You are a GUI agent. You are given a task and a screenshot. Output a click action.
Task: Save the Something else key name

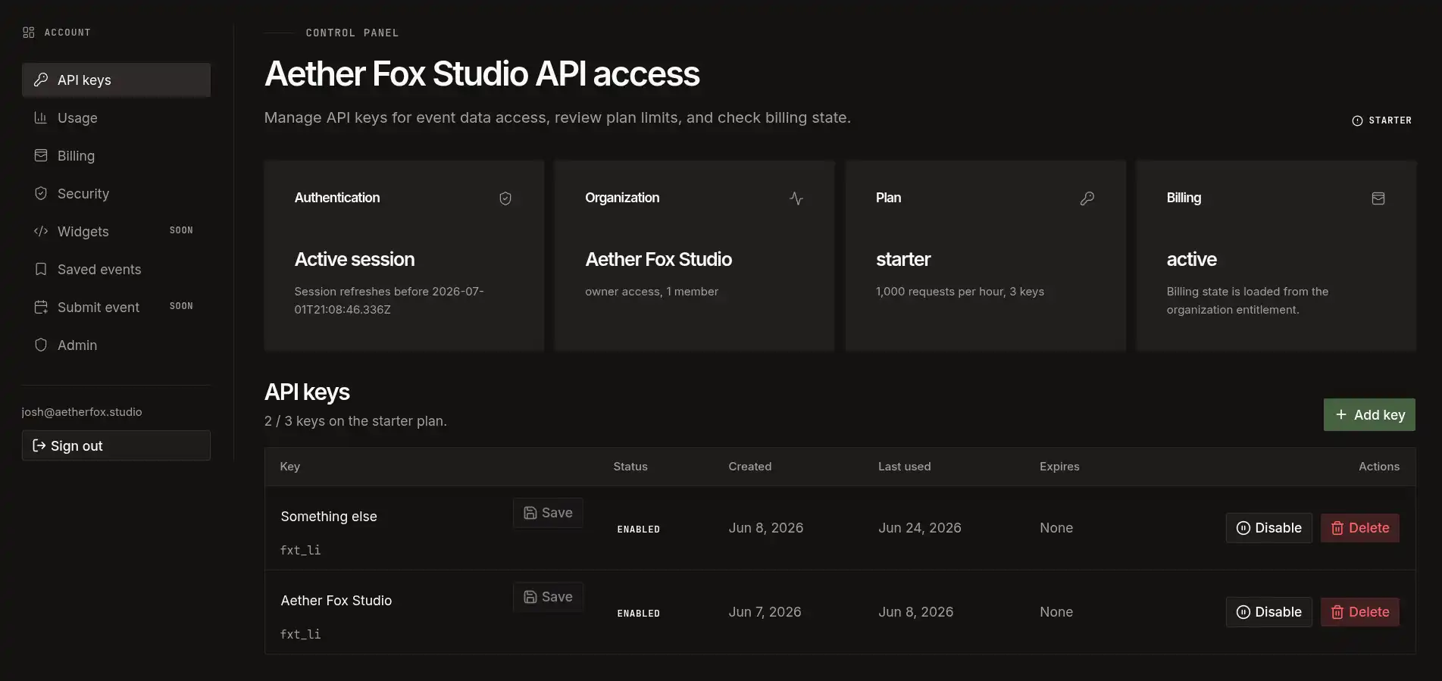pos(548,513)
